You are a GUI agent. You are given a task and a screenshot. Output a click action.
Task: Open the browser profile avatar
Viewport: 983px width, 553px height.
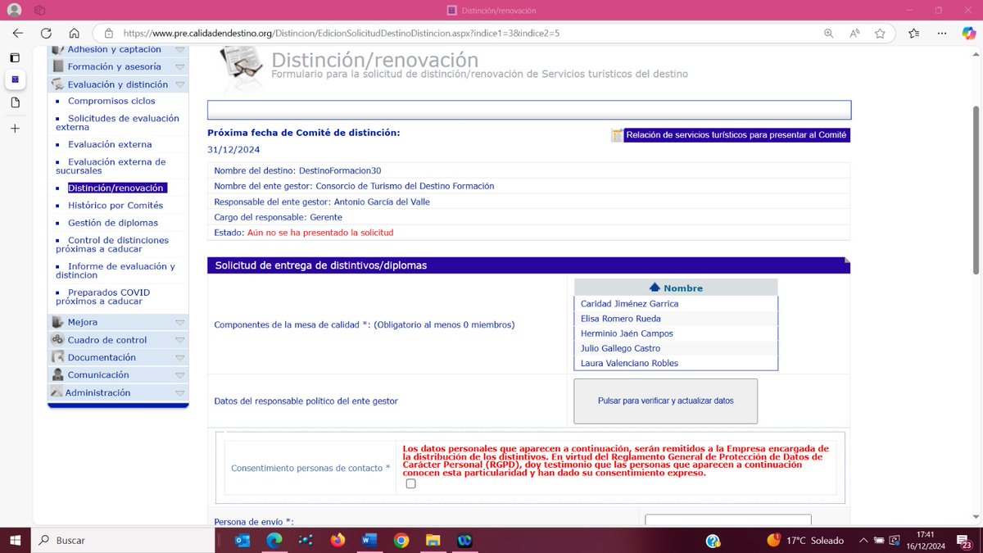pos(16,10)
